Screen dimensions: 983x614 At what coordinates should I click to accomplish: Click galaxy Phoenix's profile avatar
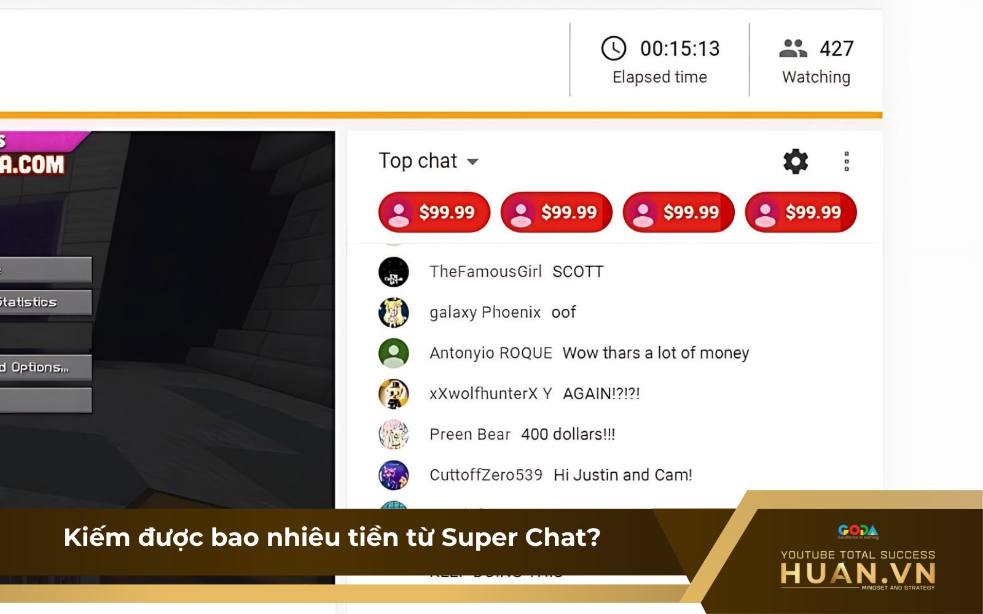394,312
